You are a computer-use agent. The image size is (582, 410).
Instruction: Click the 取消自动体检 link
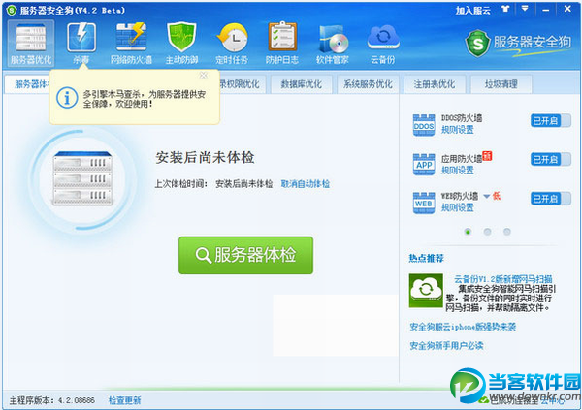coord(306,183)
